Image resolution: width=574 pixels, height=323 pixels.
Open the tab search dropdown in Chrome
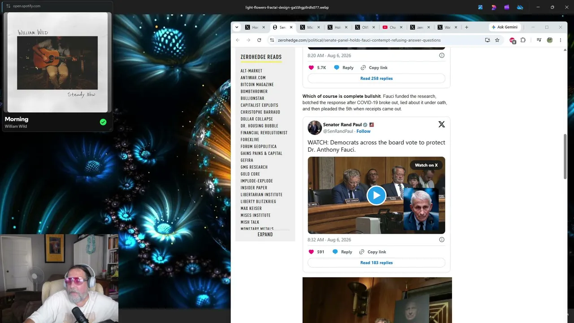pyautogui.click(x=237, y=27)
